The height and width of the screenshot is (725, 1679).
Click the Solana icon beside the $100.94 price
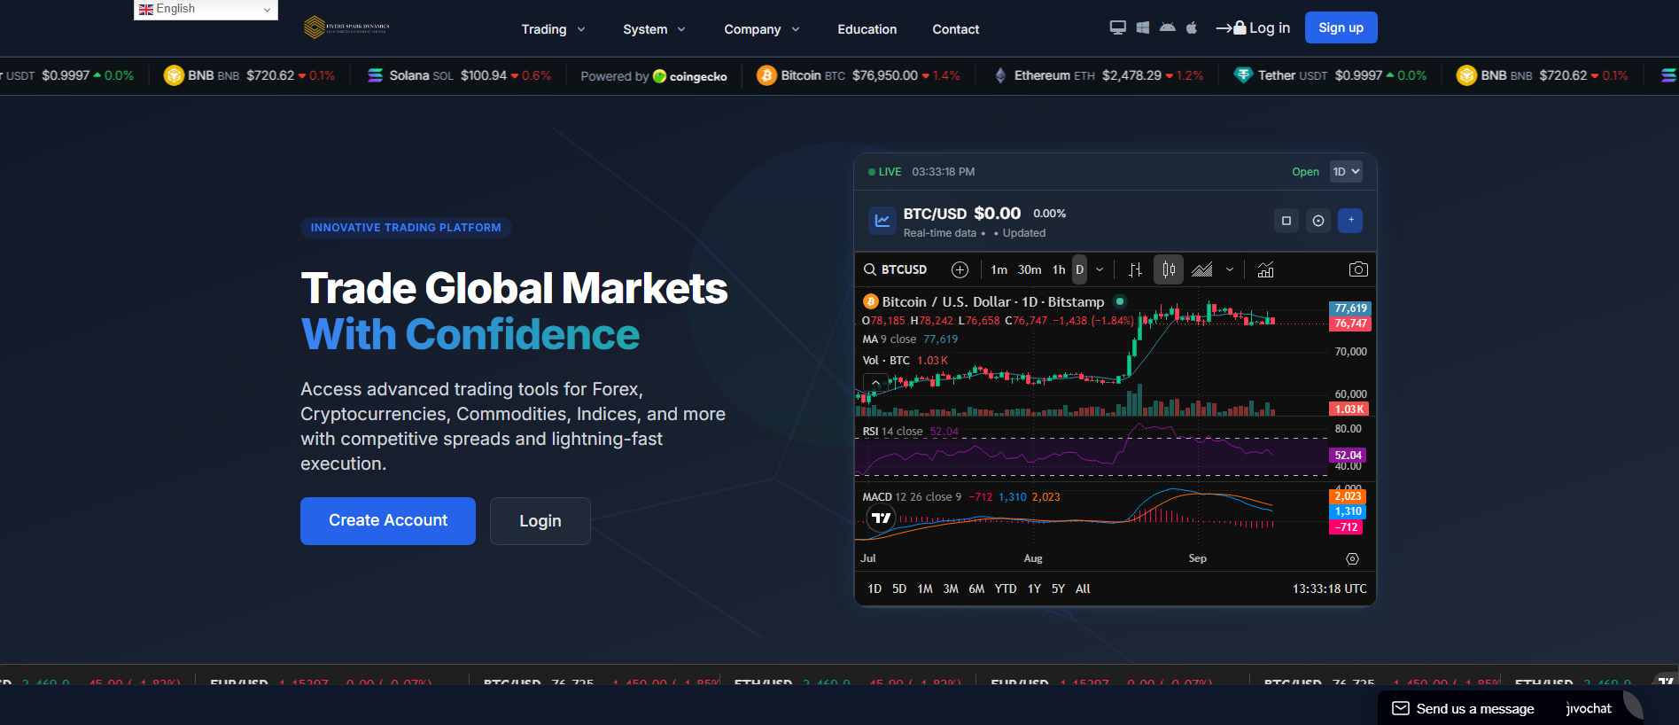[x=376, y=75]
